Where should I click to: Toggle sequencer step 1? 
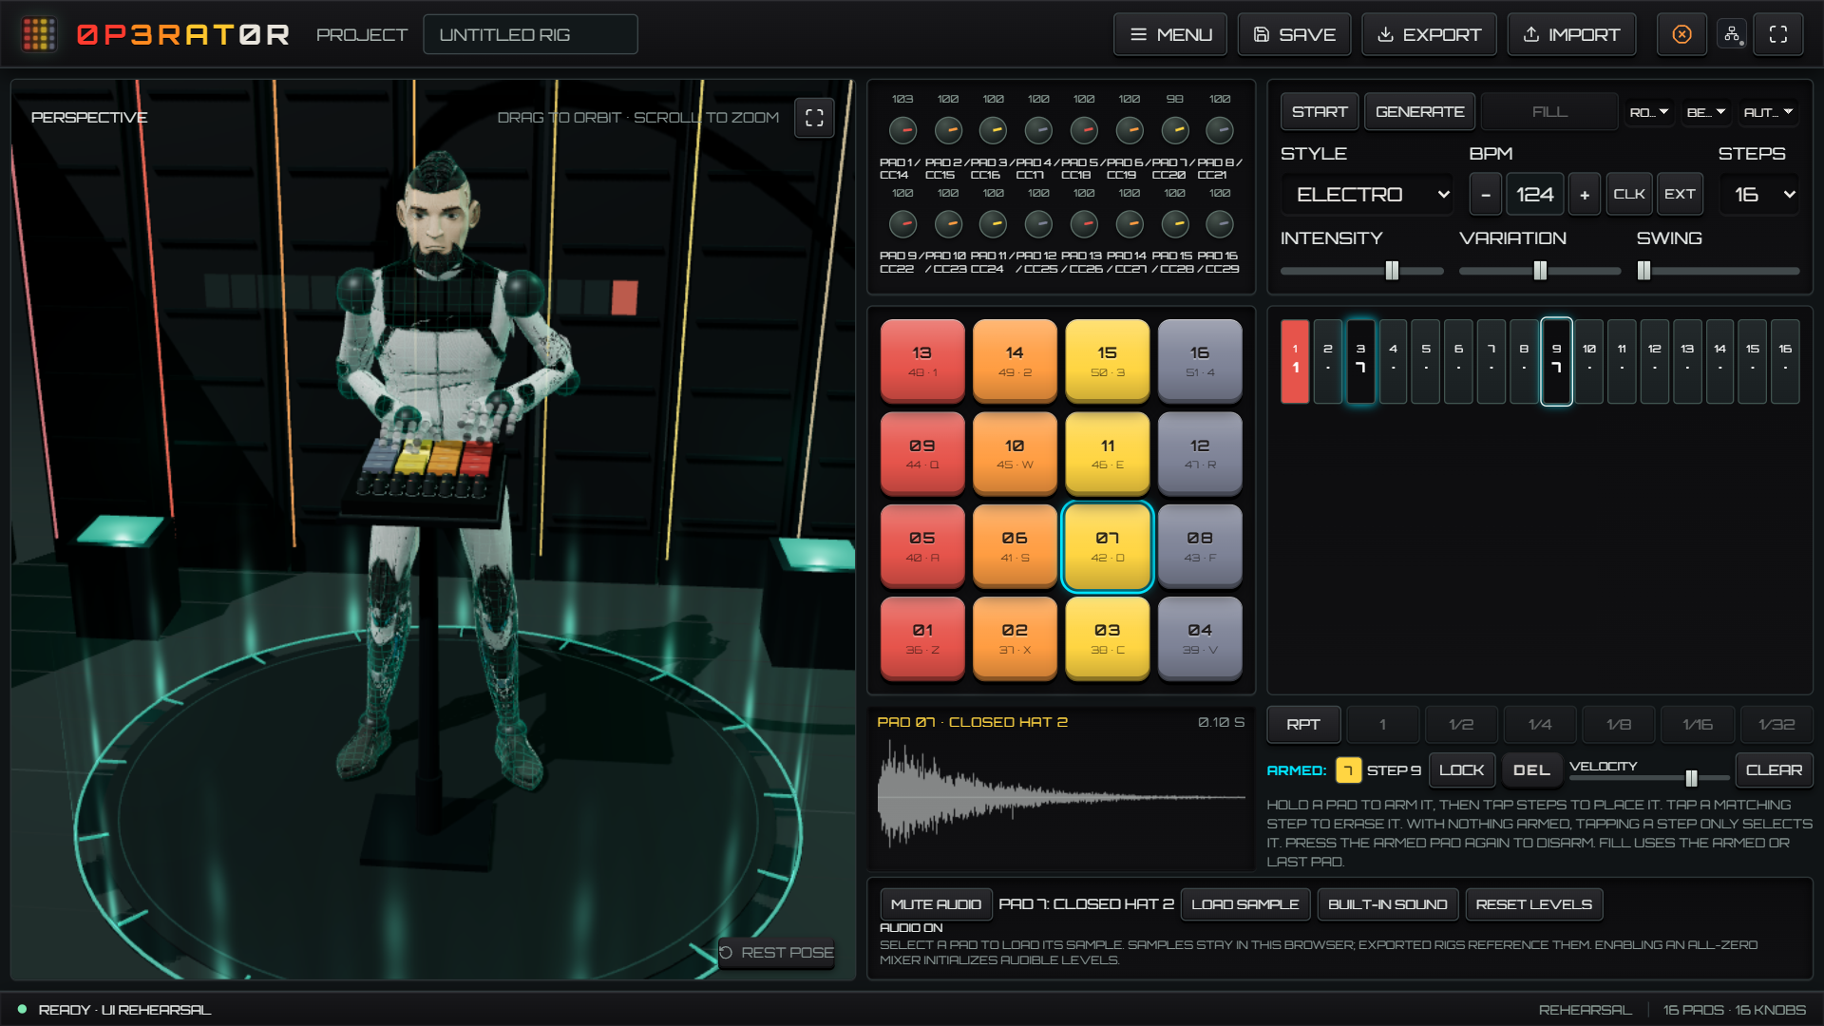1295,361
